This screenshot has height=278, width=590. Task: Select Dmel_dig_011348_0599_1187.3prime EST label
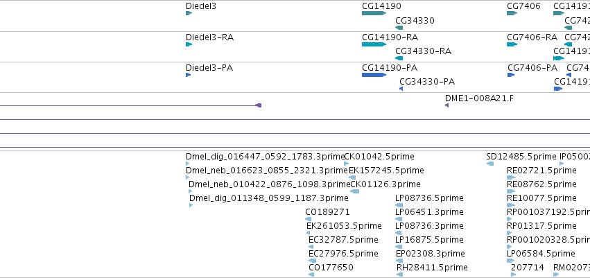pos(269,198)
